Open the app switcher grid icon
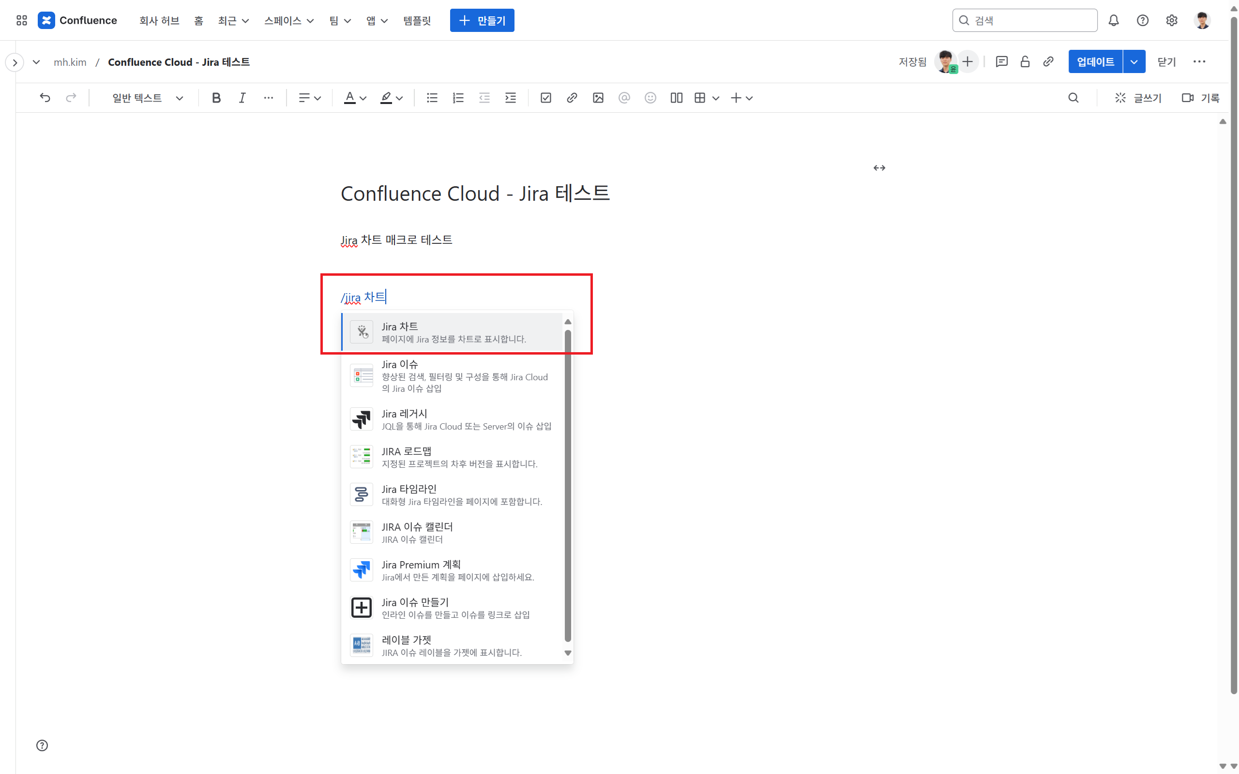 [21, 20]
